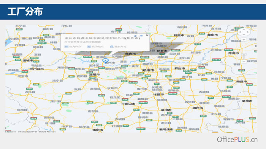266x149 pixels.
Task: Click the company name in the popup
Action: tap(102, 38)
